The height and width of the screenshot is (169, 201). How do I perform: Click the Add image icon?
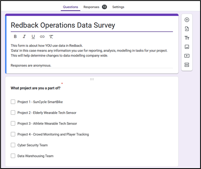click(187, 47)
